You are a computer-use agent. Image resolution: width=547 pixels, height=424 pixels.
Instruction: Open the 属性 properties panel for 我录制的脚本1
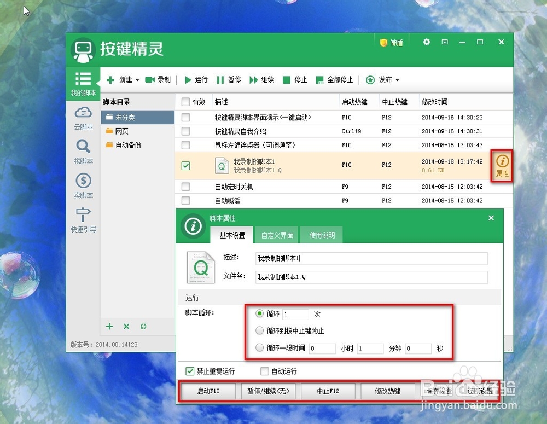(501, 165)
